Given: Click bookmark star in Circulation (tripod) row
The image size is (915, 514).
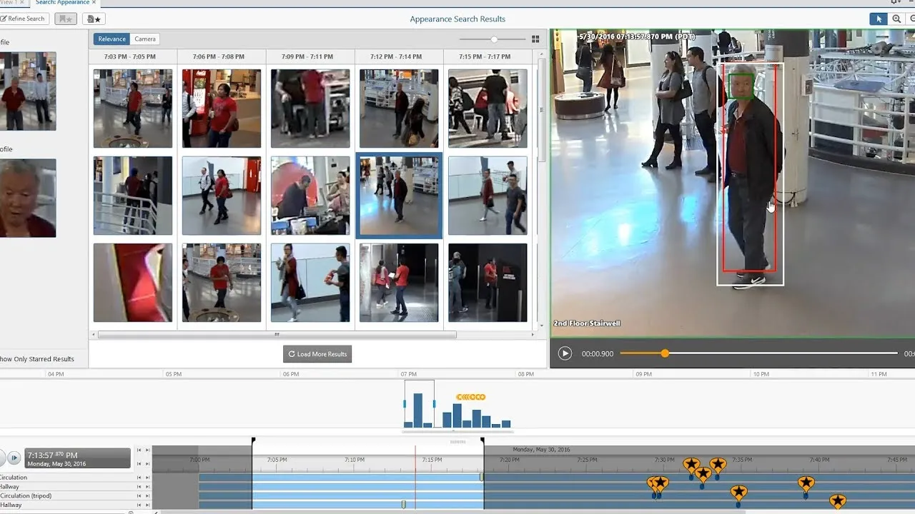Looking at the screenshot, I should (x=738, y=492).
